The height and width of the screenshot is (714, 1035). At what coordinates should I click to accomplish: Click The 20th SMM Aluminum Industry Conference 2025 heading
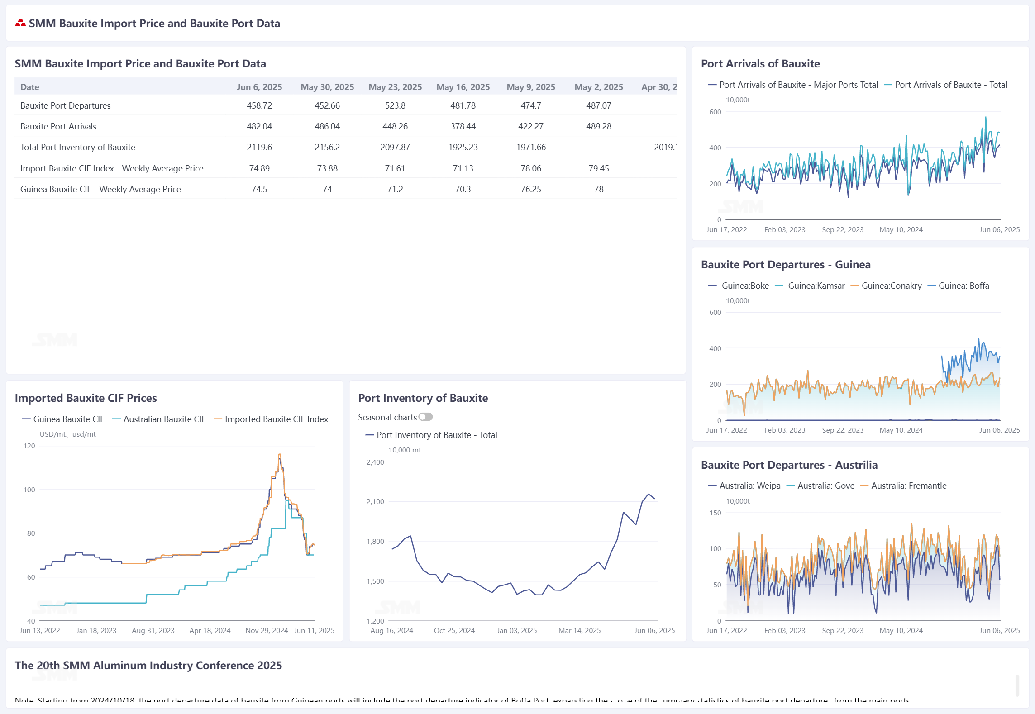(148, 666)
